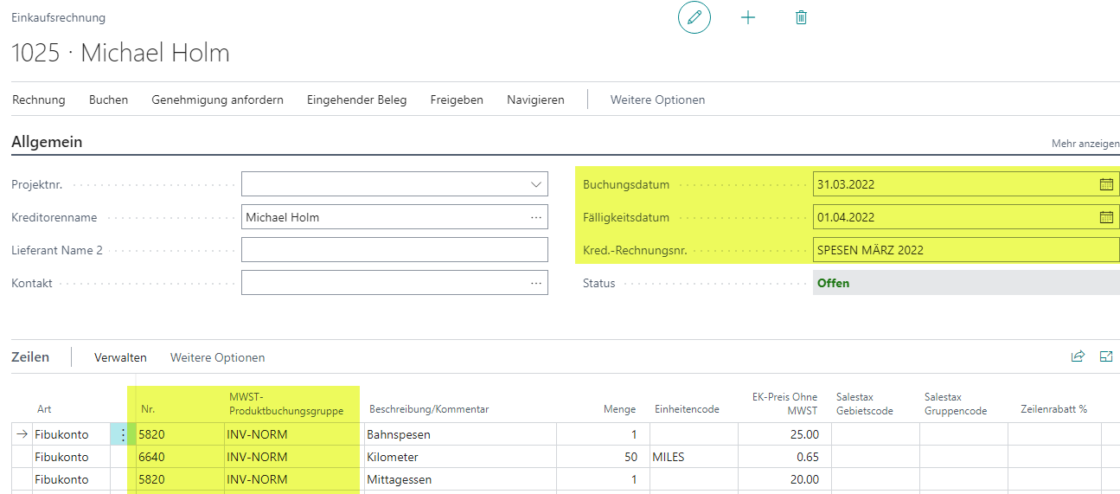Open the Navigieren menu
The height and width of the screenshot is (494, 1120).
pos(535,99)
